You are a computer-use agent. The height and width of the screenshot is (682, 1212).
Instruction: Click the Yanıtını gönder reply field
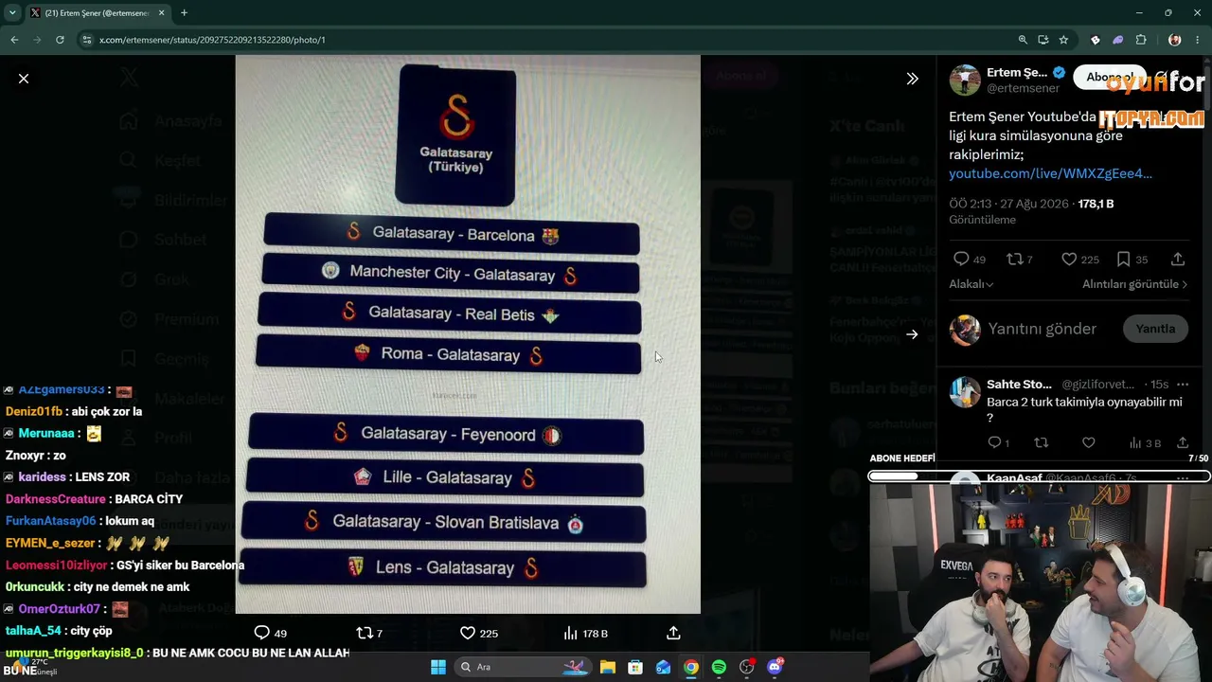1042,329
